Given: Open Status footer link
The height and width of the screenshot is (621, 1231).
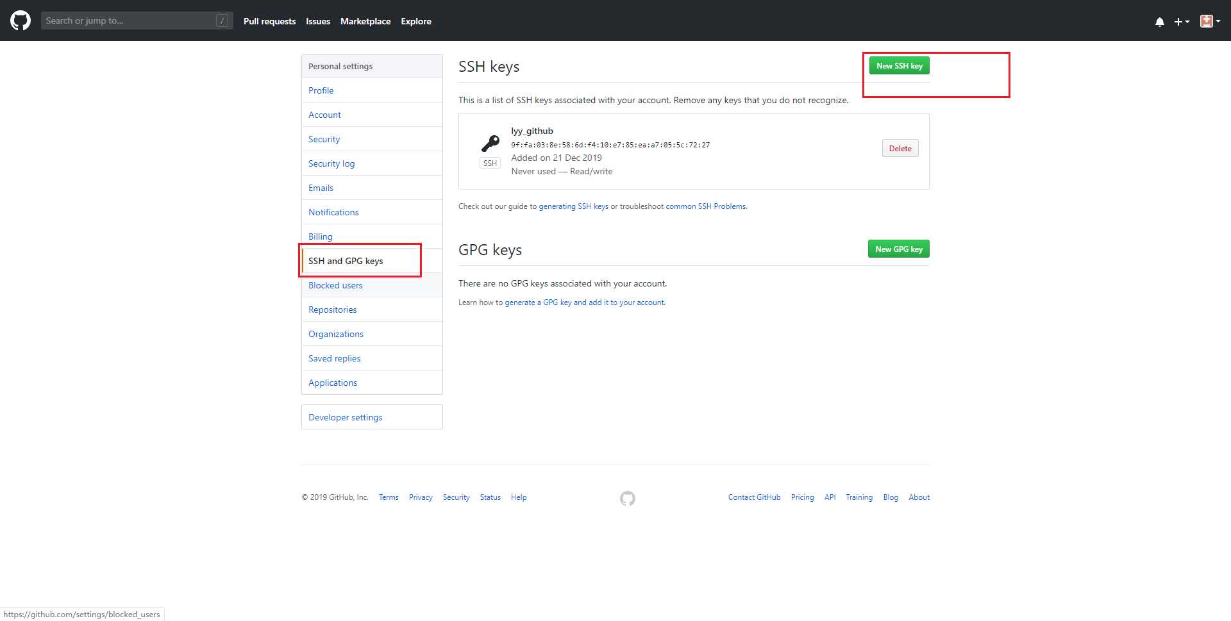Looking at the screenshot, I should point(490,497).
